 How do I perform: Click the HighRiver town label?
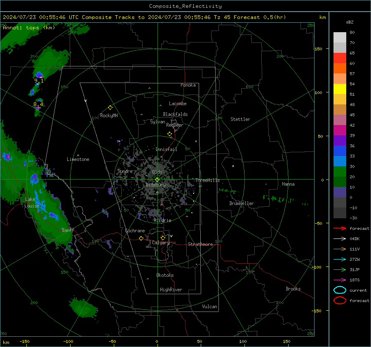[171, 290]
